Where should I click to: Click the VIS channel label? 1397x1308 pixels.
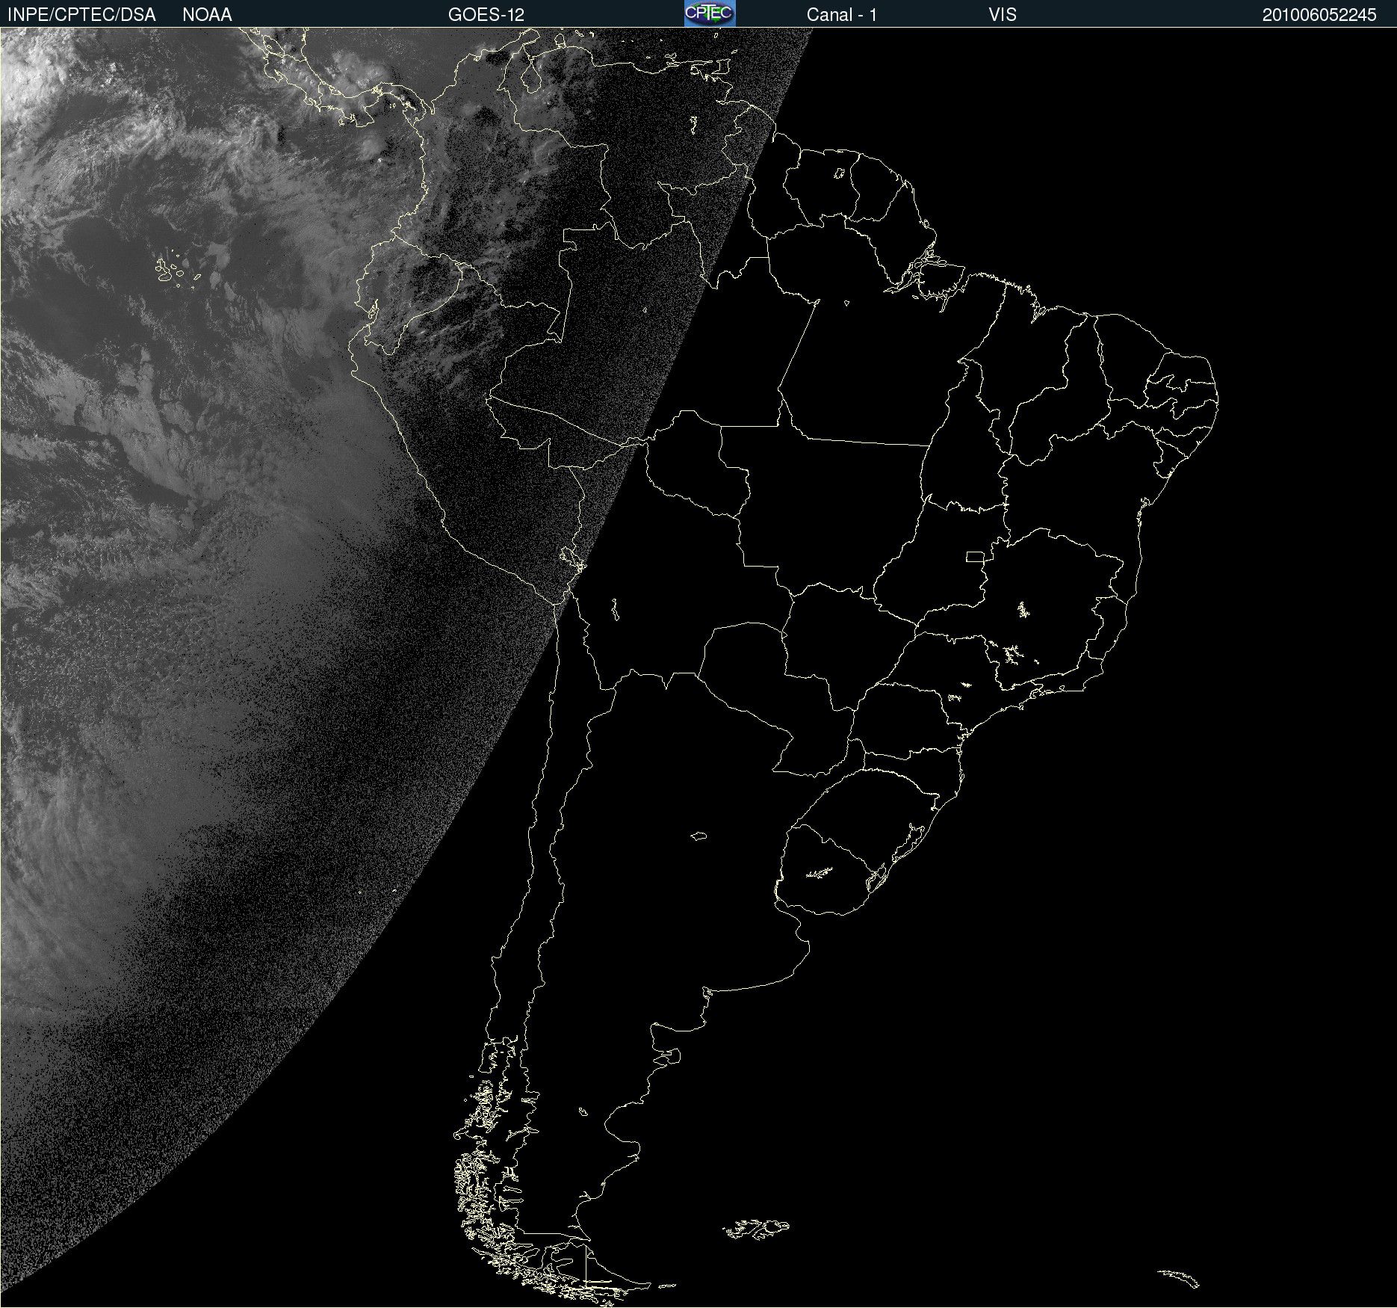pyautogui.click(x=1003, y=15)
